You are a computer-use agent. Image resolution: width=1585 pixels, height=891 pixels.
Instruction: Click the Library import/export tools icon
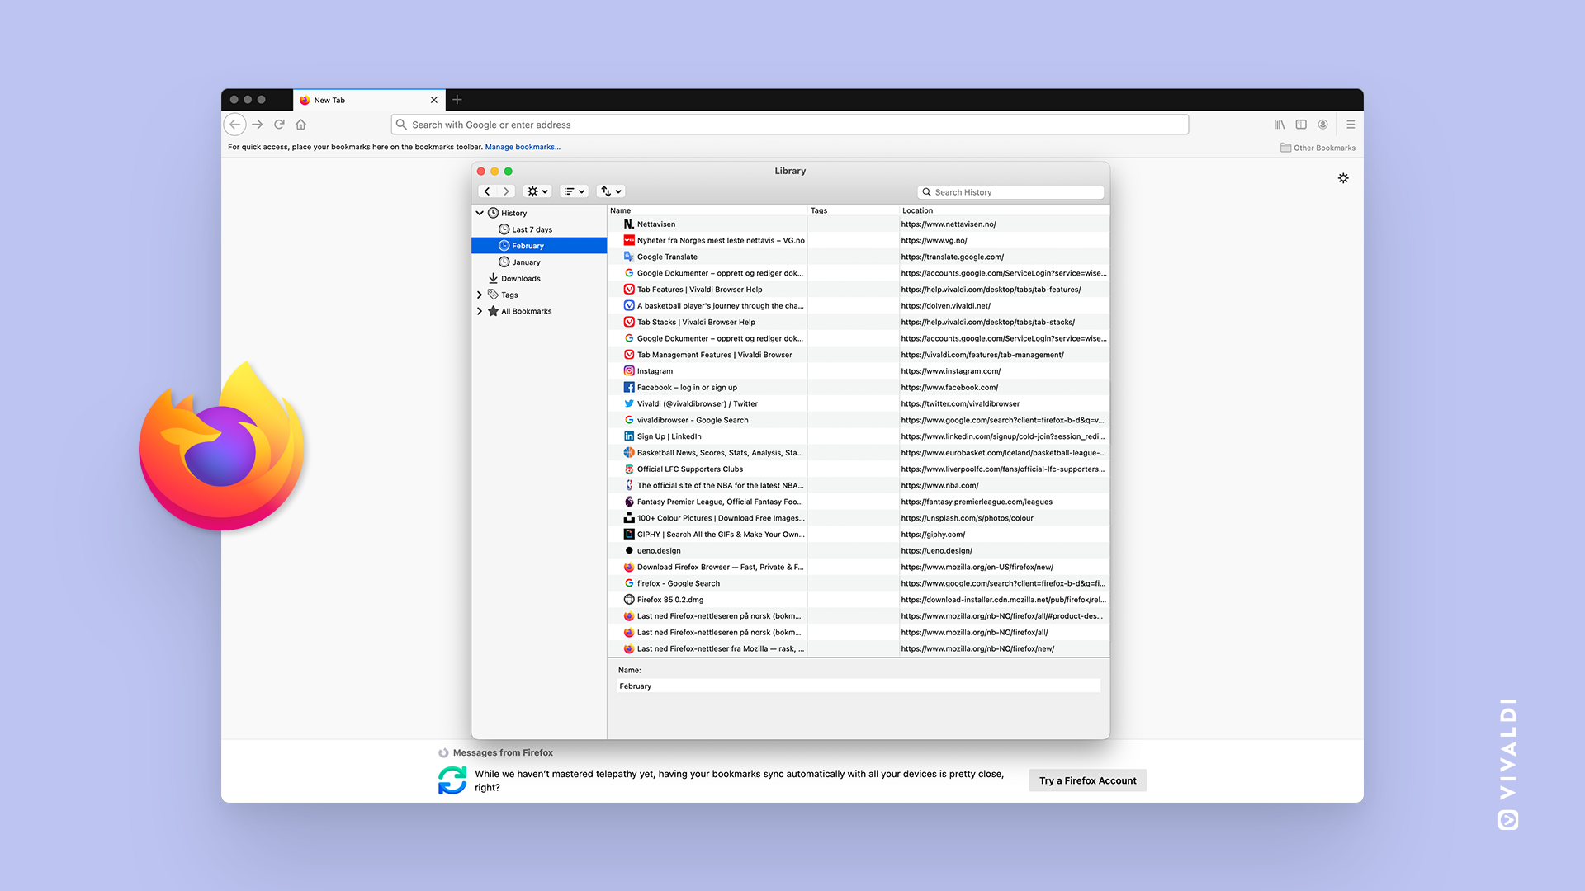pos(608,191)
